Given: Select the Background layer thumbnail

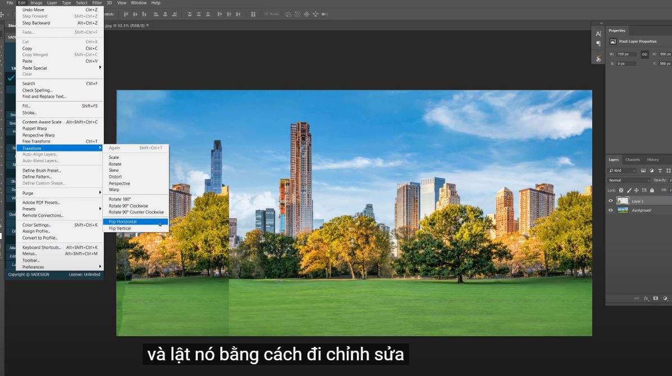Looking at the screenshot, I should [623, 210].
